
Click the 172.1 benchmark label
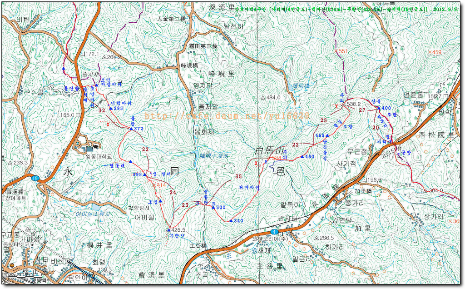pyautogui.click(x=89, y=54)
